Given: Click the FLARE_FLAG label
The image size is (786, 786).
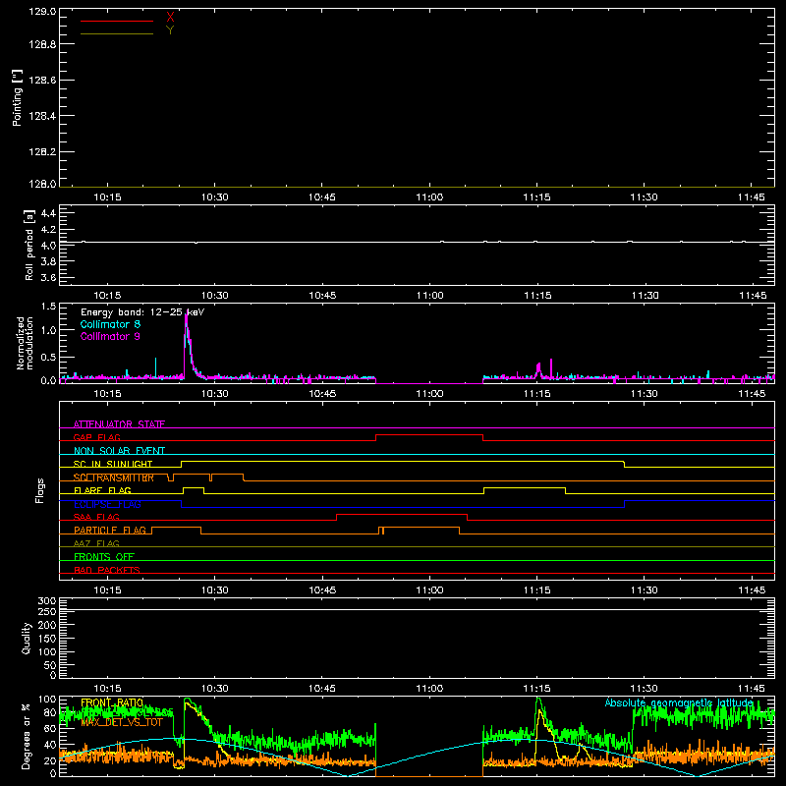Looking at the screenshot, I should click(x=102, y=490).
